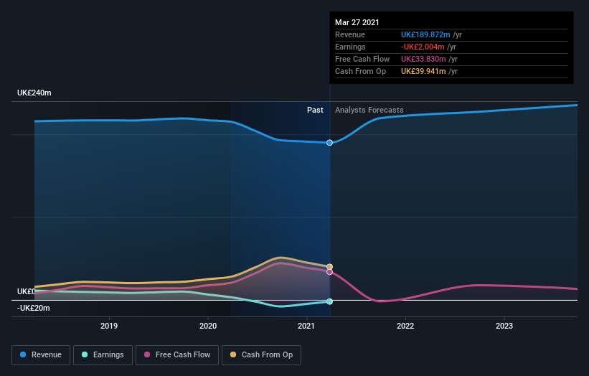589x376 pixels.
Task: Click the Earnings row label in tooltip
Action: 351,47
